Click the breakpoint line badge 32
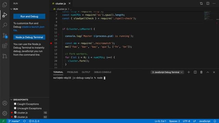This screenshot has width=219, height=123. coord(45,117)
